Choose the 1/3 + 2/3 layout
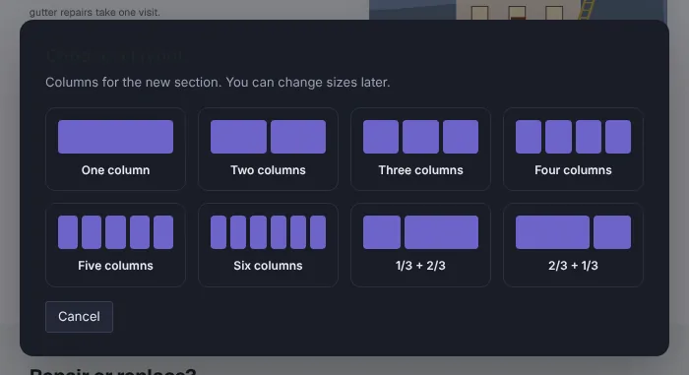 (x=420, y=245)
